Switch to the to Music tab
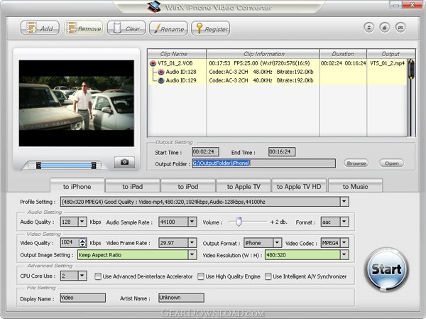The height and width of the screenshot is (319, 426). click(x=356, y=187)
